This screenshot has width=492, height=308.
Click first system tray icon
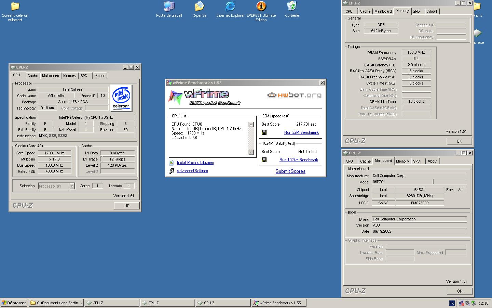[x=461, y=303]
